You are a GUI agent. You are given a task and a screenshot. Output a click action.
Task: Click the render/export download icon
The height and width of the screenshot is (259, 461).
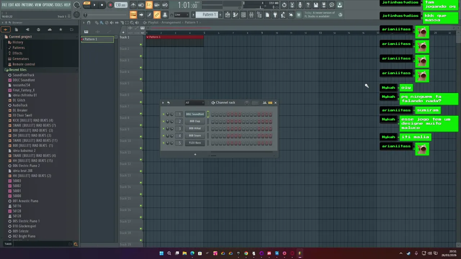pos(340,5)
